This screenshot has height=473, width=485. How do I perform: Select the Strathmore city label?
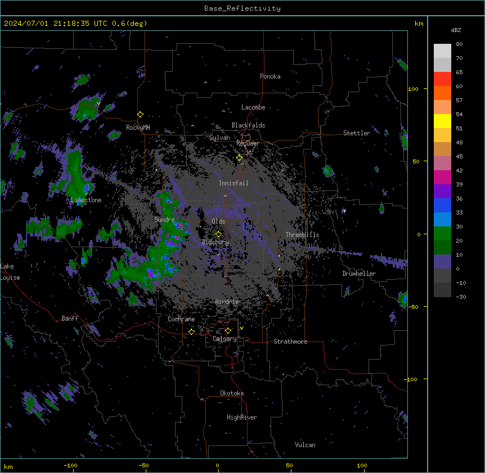tap(290, 342)
